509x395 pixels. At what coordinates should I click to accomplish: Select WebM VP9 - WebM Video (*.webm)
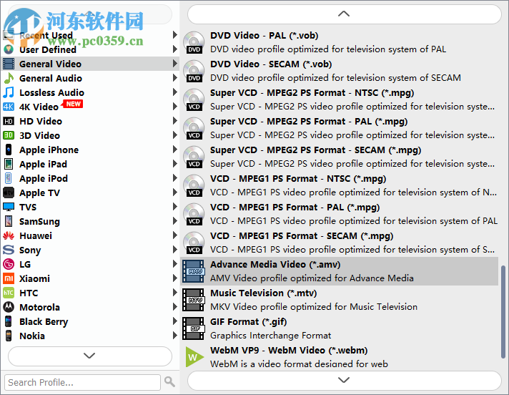point(340,356)
